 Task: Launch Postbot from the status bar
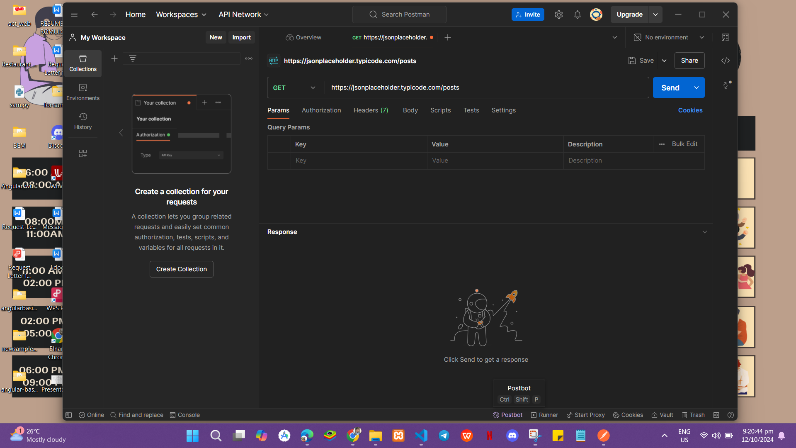point(507,415)
